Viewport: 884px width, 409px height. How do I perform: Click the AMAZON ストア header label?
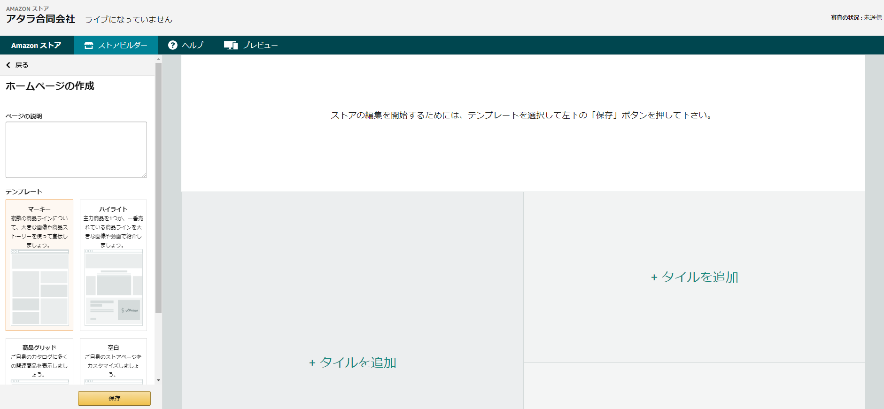coord(27,8)
